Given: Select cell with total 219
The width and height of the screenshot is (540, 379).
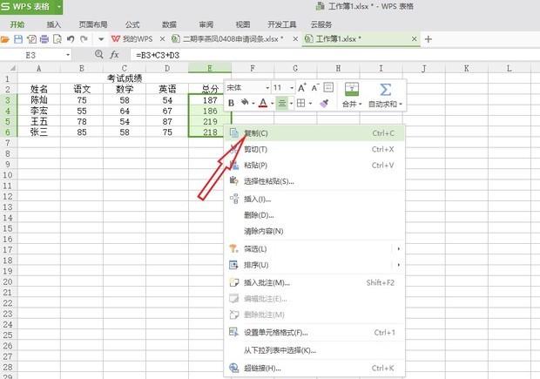Looking at the screenshot, I should [210, 122].
